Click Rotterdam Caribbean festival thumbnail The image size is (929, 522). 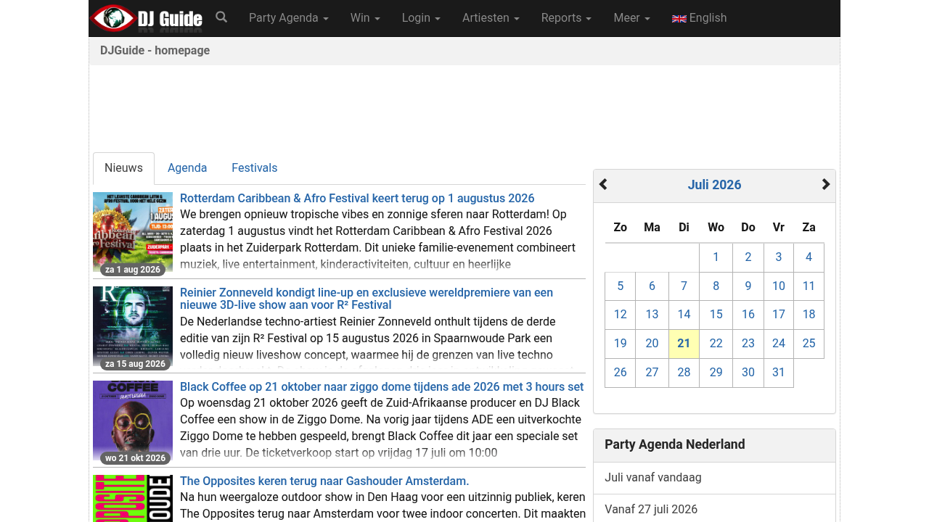pos(133,233)
